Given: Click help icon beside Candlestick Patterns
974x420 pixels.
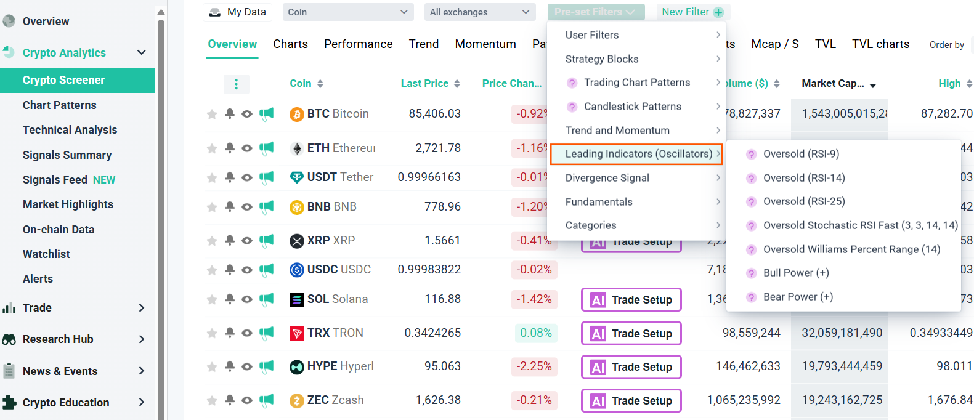Looking at the screenshot, I should [x=572, y=107].
